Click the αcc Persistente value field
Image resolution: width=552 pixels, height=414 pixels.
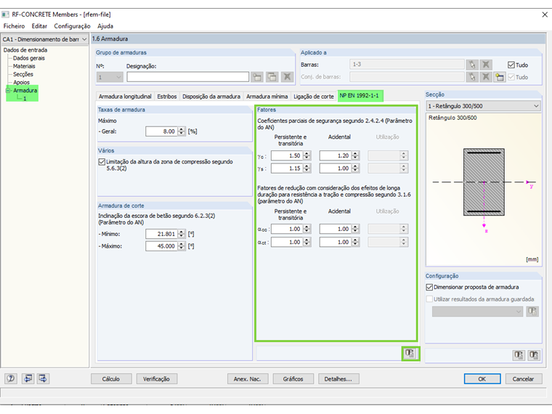coord(288,230)
